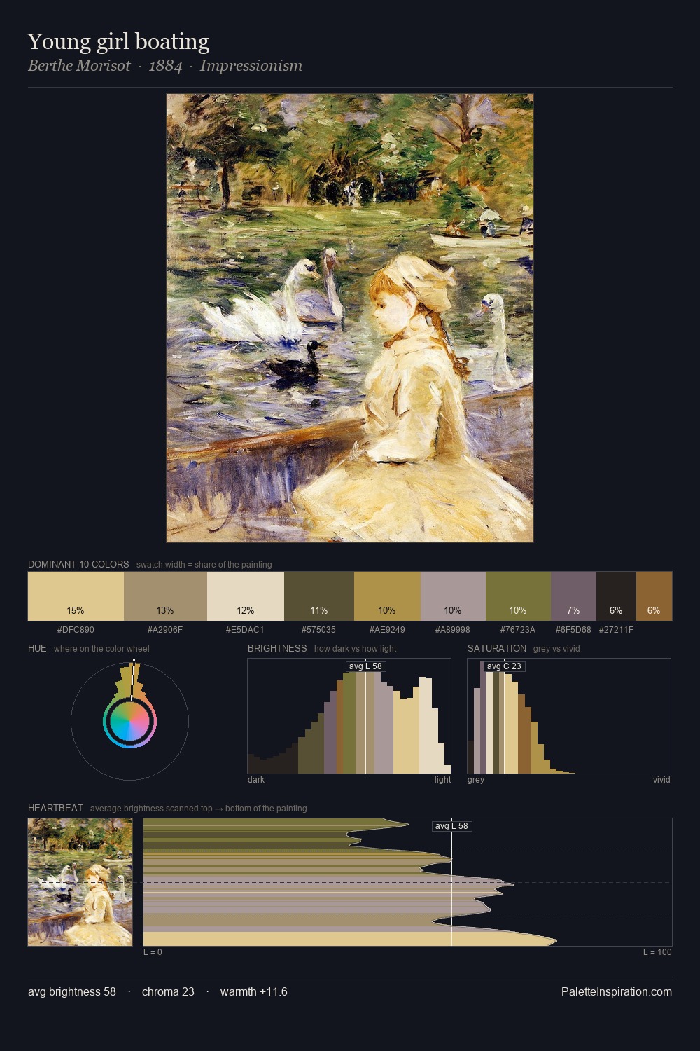Click the saturation histogram chart
Screen dimensions: 700x1051
click(569, 716)
